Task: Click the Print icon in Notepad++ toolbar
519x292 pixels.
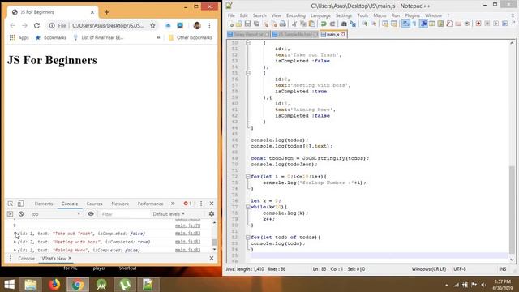Action: [x=283, y=24]
